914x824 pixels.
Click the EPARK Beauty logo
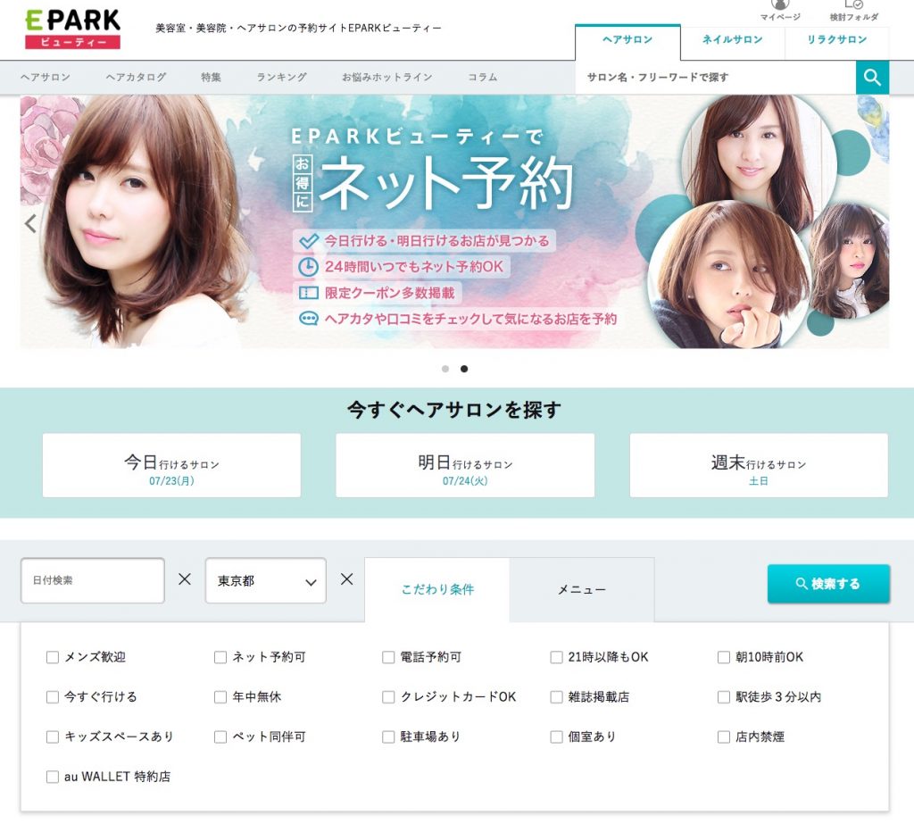pyautogui.click(x=73, y=29)
